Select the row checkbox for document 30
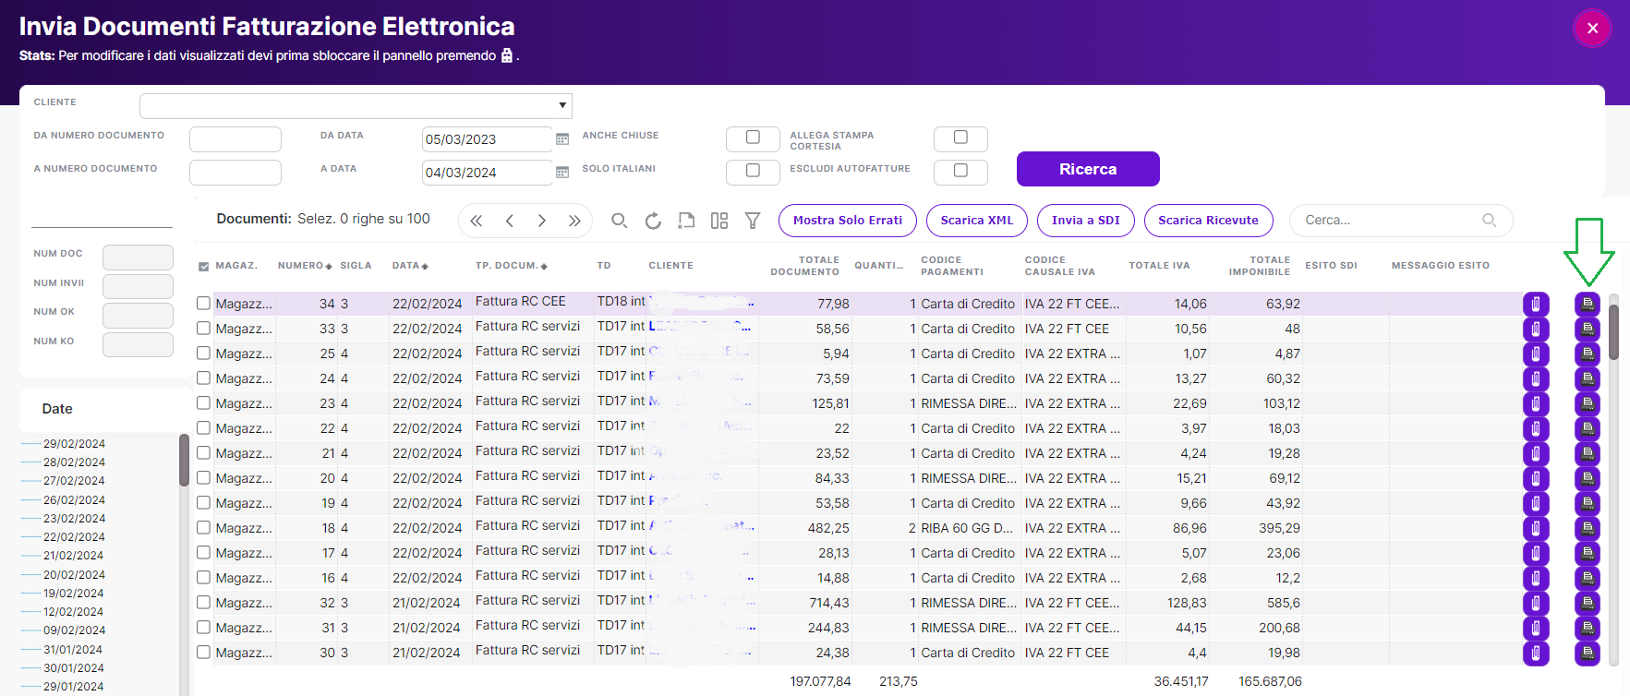Screen dimensions: 1630x696 pos(203,652)
